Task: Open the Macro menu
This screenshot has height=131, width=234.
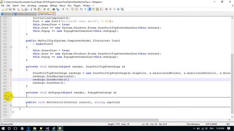Action: (63, 6)
